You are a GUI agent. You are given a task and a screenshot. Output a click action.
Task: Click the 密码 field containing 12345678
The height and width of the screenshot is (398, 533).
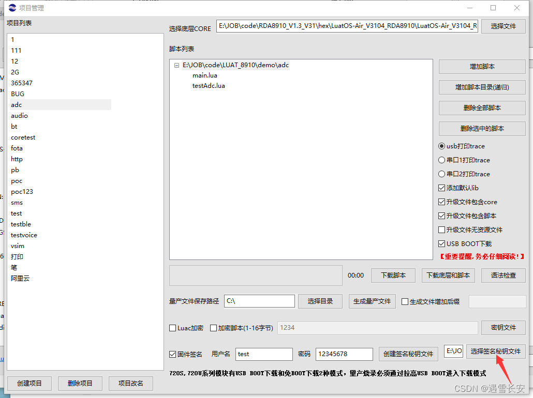[x=344, y=354]
